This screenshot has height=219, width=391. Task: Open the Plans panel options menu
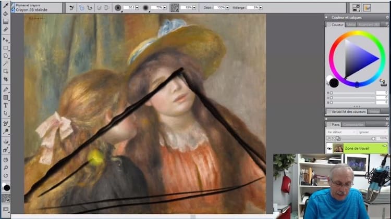click(387, 124)
